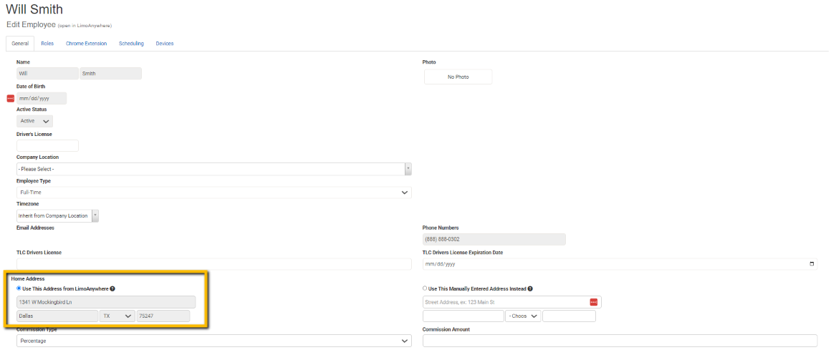Switch to the Devices tab
This screenshot has height=350, width=831.
coord(165,44)
